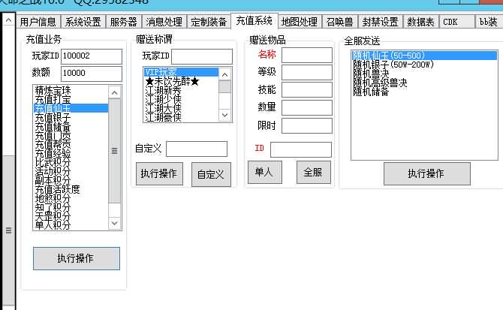
Task: Click the 等级 input field
Action: pyautogui.click(x=307, y=73)
